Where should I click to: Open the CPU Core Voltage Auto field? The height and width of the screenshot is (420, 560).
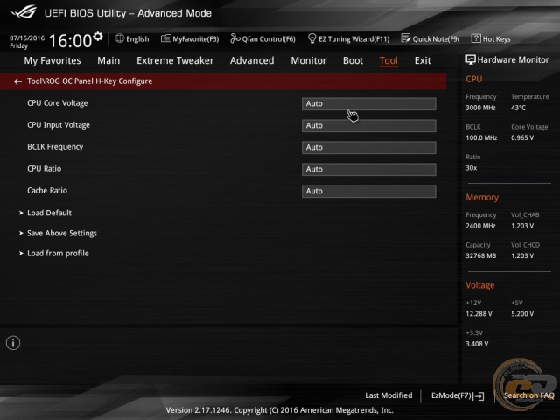(x=369, y=103)
